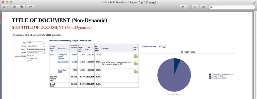Click the Gender Select Value field
Screen dimensions: 257x99
(x=35, y=53)
